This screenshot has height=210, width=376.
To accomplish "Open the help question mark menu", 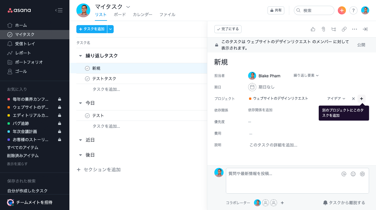I will (x=353, y=10).
